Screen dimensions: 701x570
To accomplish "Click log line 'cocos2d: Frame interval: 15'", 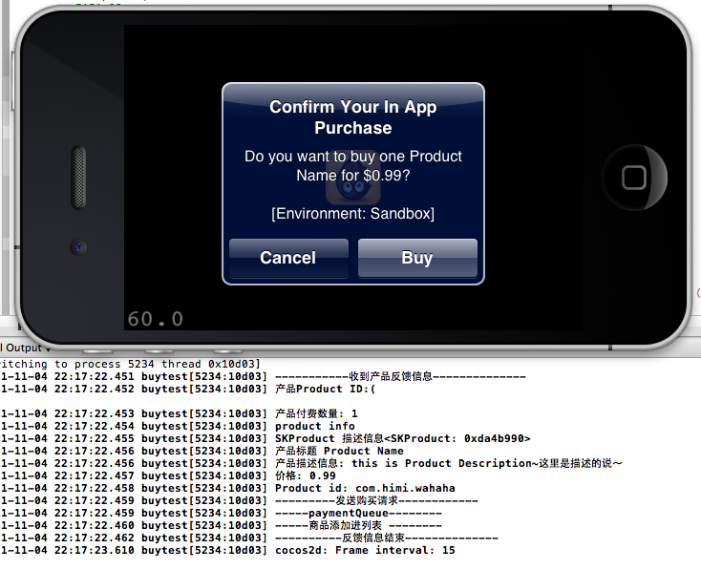I will [365, 550].
